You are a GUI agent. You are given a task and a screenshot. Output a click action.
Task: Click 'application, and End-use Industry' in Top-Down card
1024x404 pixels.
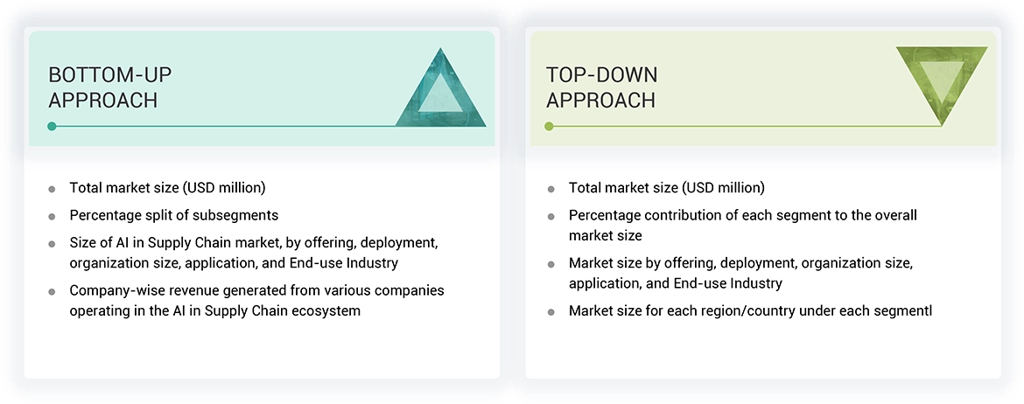tap(675, 283)
